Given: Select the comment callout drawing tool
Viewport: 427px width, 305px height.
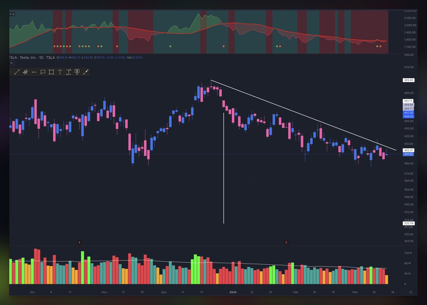Looking at the screenshot, I should [x=43, y=72].
